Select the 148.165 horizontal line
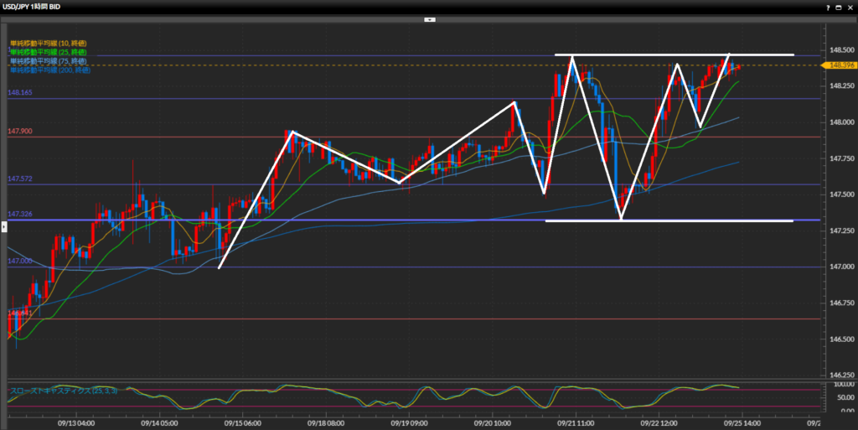 point(20,95)
